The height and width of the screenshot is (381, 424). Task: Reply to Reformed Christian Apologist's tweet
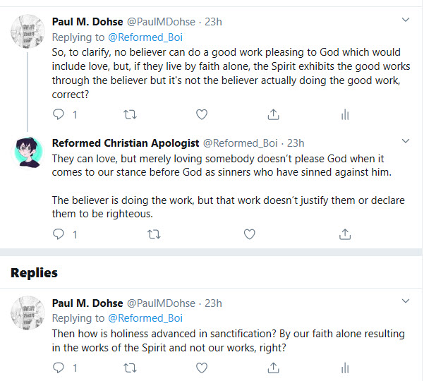coord(59,234)
